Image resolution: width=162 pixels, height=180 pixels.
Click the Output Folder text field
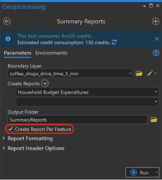click(x=78, y=119)
